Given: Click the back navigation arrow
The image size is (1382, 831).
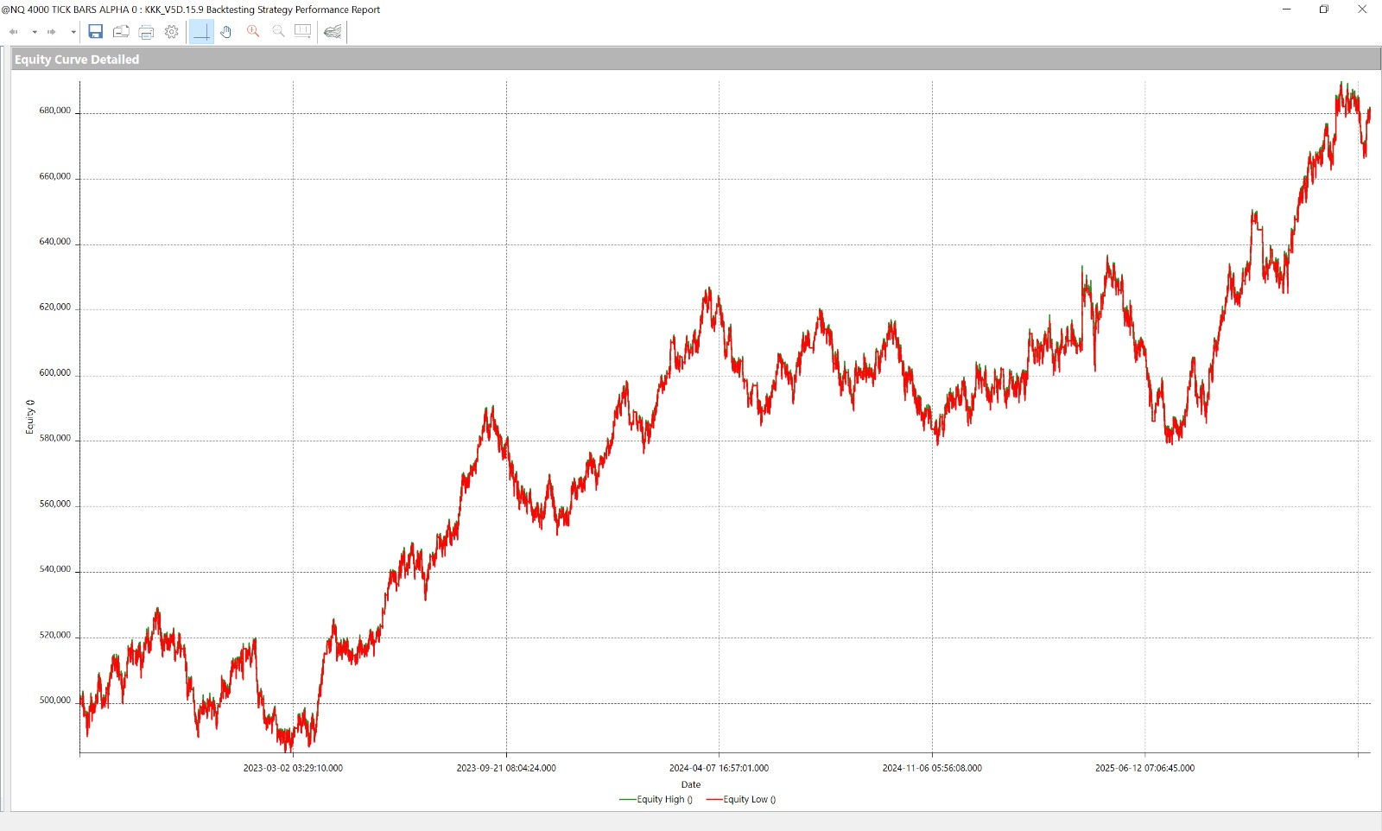Looking at the screenshot, I should pos(14,32).
